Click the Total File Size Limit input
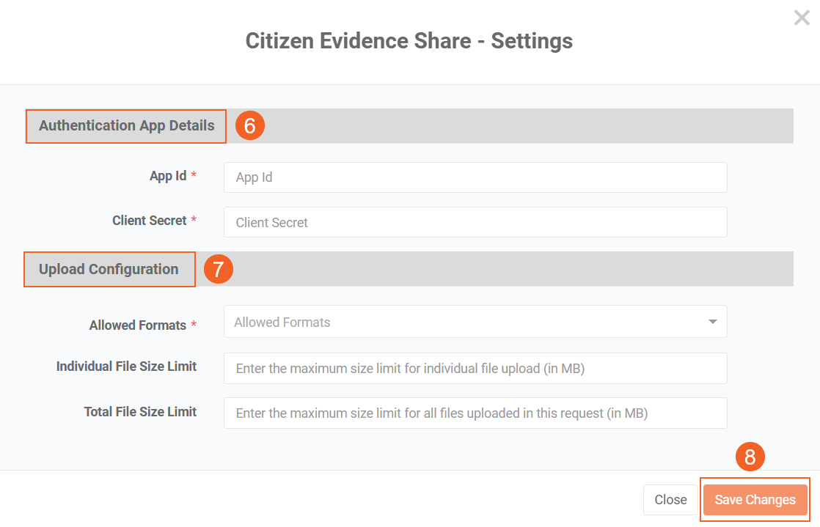This screenshot has height=527, width=820. tap(475, 413)
